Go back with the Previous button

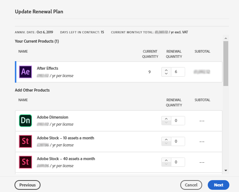(x=28, y=185)
